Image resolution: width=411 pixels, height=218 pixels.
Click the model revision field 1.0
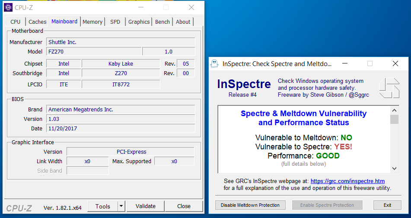coord(169,51)
